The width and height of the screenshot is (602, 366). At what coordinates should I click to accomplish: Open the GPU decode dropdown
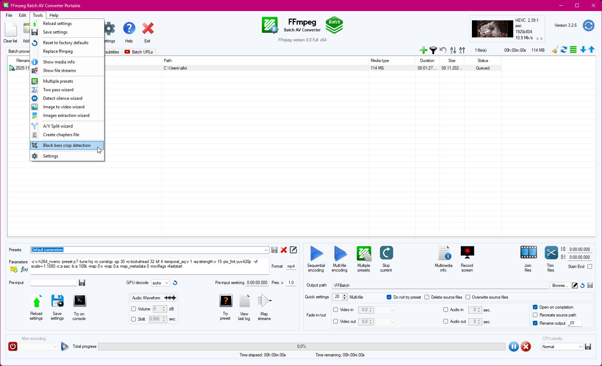pyautogui.click(x=160, y=283)
